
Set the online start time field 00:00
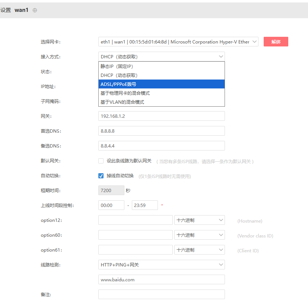[x=111, y=205]
